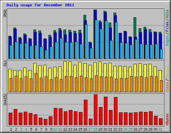This screenshot has height=133, width=171.
Task: Click green day 31 on the x-axis
Action: 160,129
